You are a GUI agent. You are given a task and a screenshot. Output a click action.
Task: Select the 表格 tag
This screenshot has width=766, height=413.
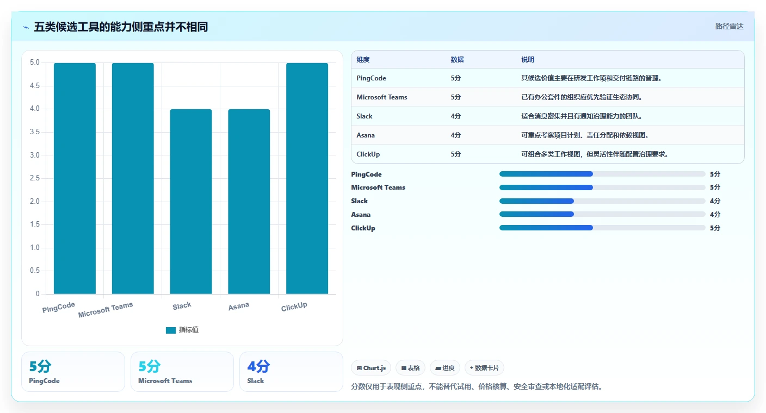click(411, 368)
